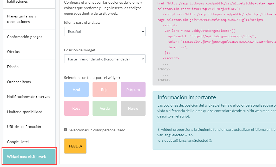The image size is (276, 167).
Task: Open Confirmación y pagos section
Action: point(29,37)
